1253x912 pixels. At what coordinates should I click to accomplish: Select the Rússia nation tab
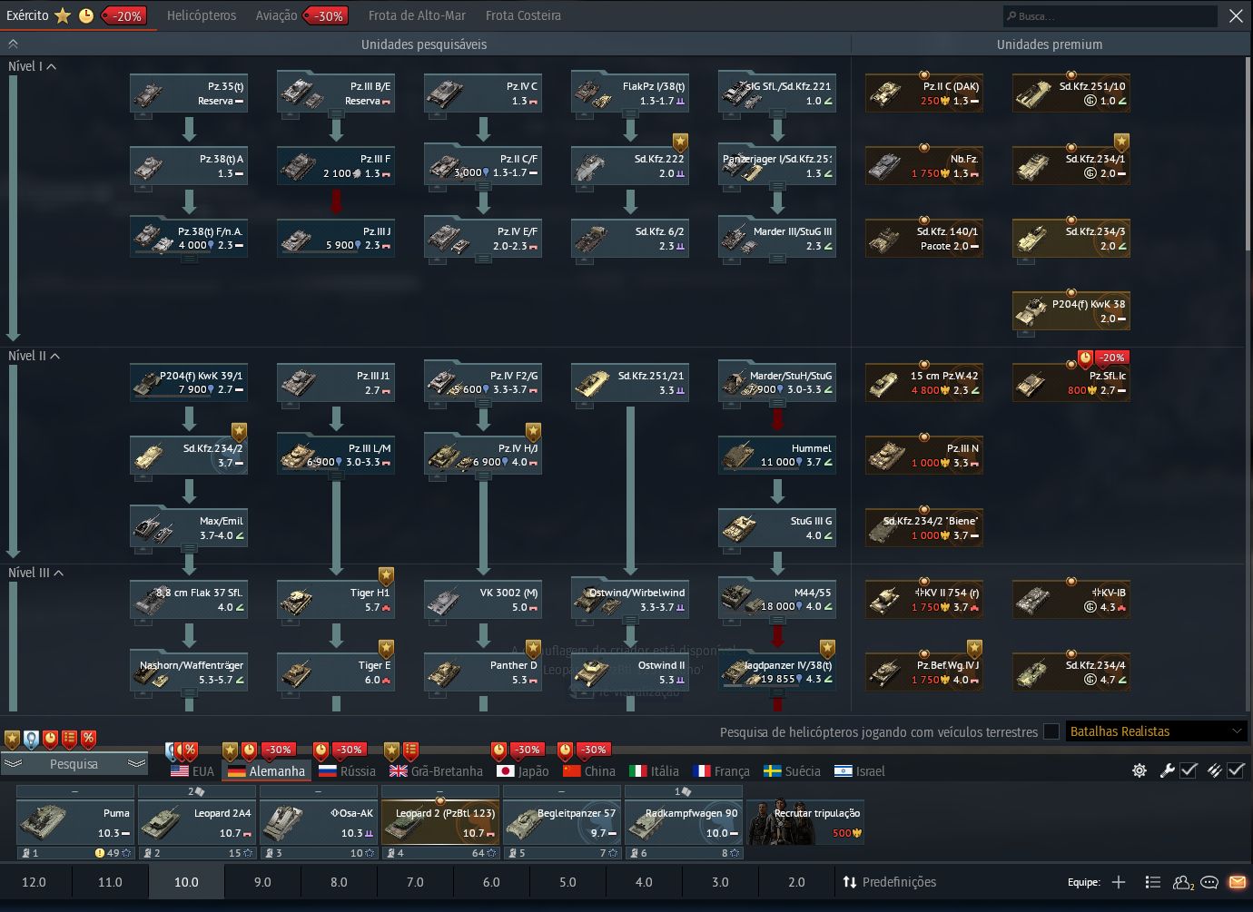coord(347,771)
